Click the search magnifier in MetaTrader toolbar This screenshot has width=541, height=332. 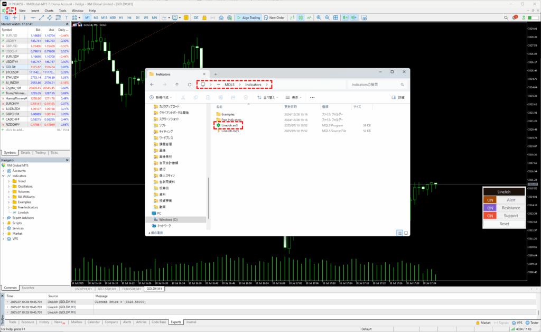(x=506, y=17)
